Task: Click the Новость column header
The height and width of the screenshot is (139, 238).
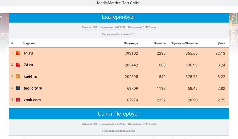Action: tap(160, 43)
